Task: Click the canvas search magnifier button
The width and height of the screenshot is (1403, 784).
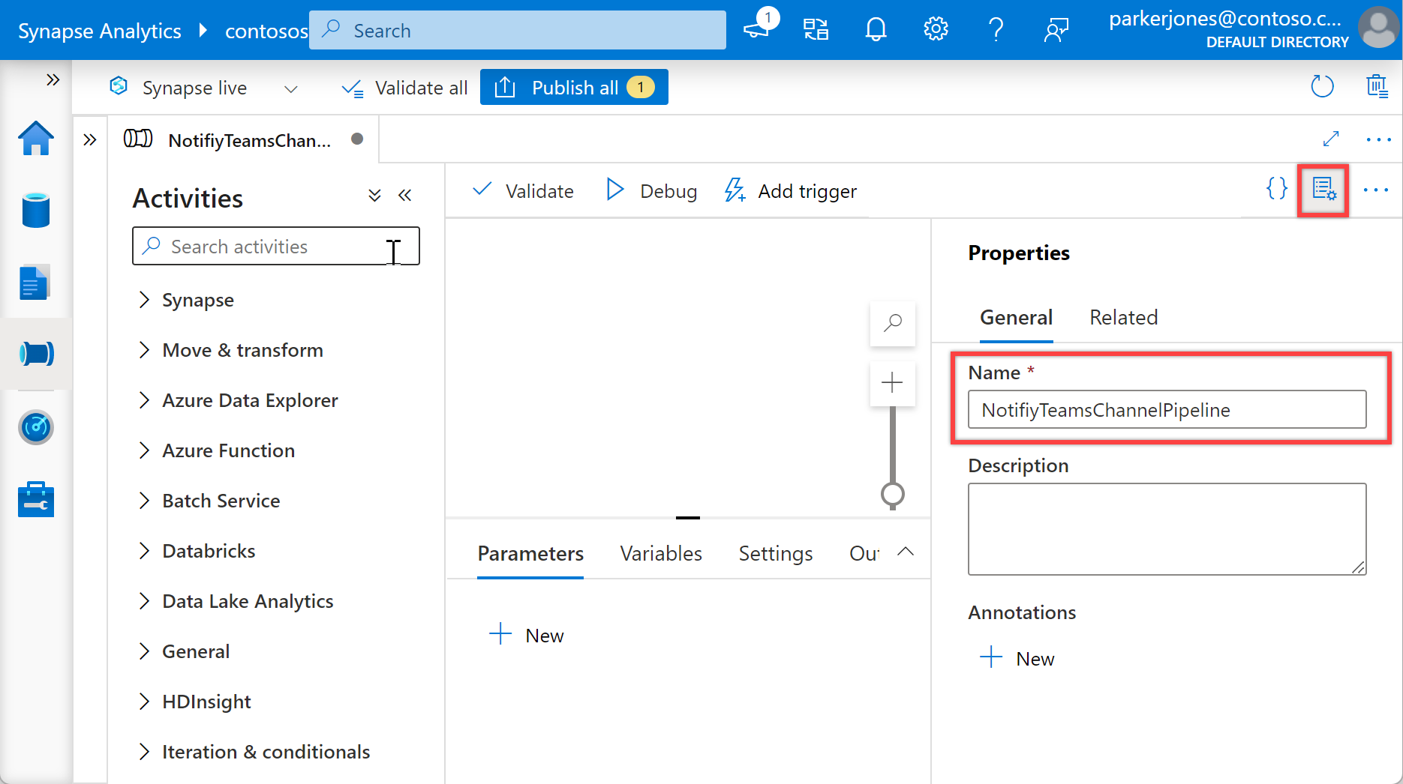Action: click(x=892, y=323)
